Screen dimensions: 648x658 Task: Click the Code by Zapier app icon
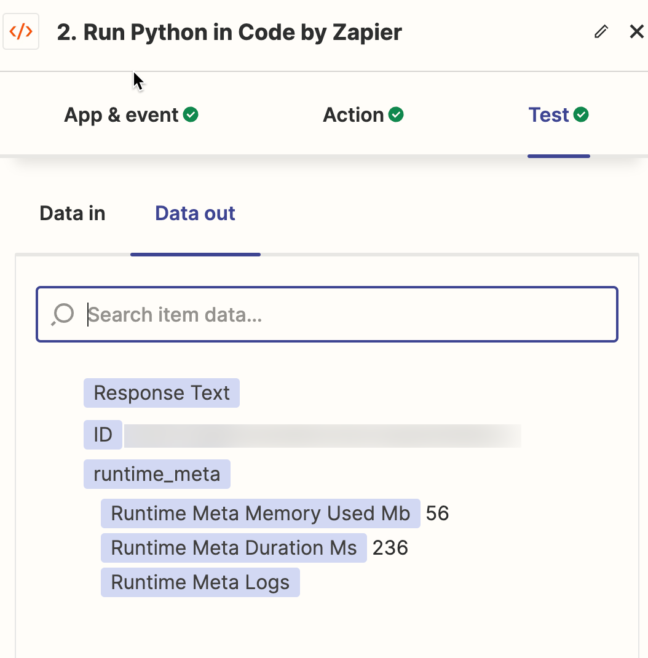tap(21, 32)
